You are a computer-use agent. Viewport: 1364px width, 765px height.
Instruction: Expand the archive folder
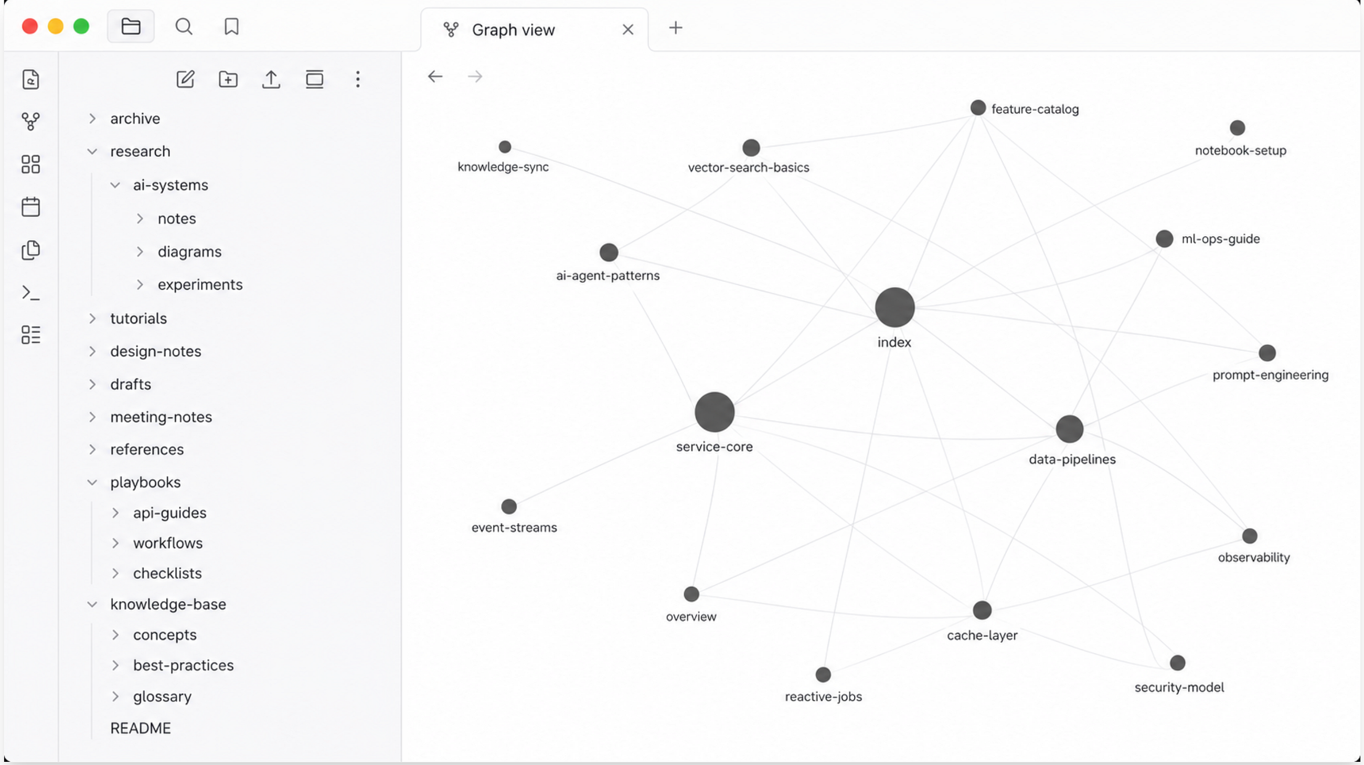pyautogui.click(x=93, y=119)
